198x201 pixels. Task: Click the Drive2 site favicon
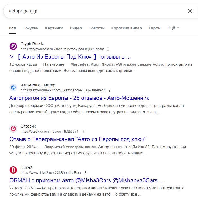click(13, 170)
